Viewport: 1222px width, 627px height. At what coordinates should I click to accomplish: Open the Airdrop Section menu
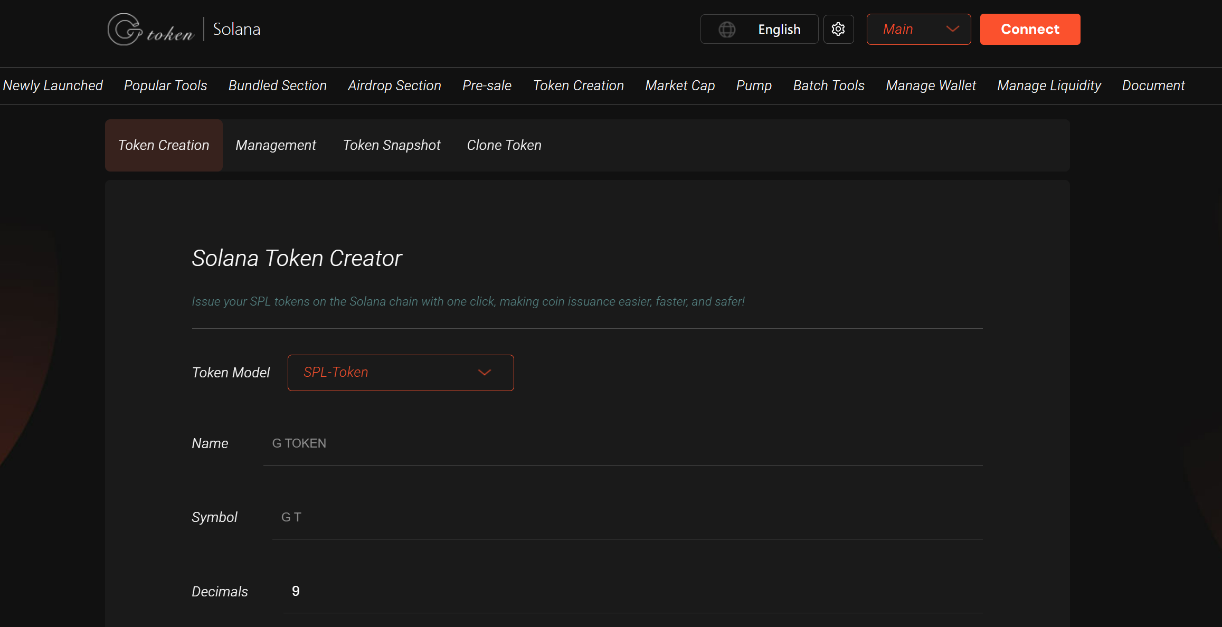click(394, 85)
